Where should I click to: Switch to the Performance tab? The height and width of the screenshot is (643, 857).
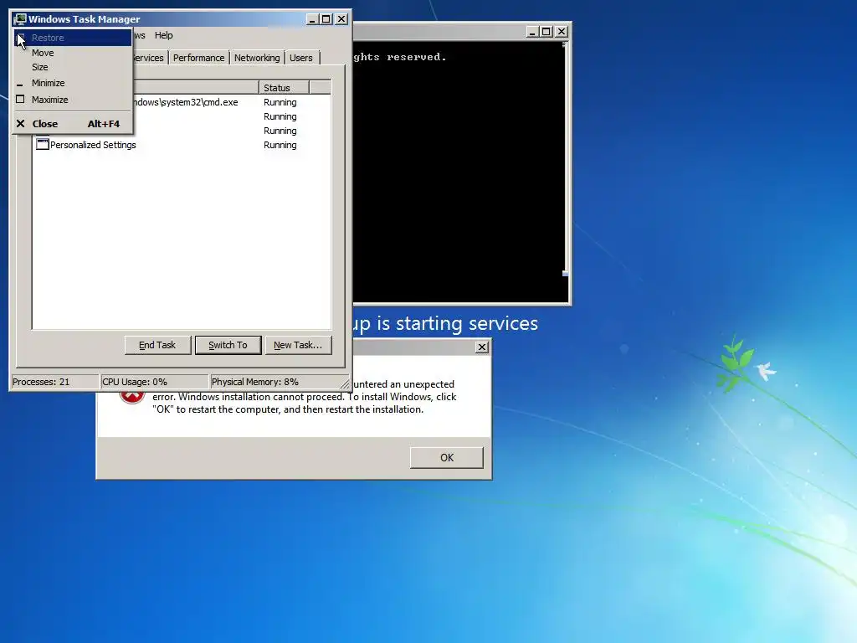[x=198, y=58]
